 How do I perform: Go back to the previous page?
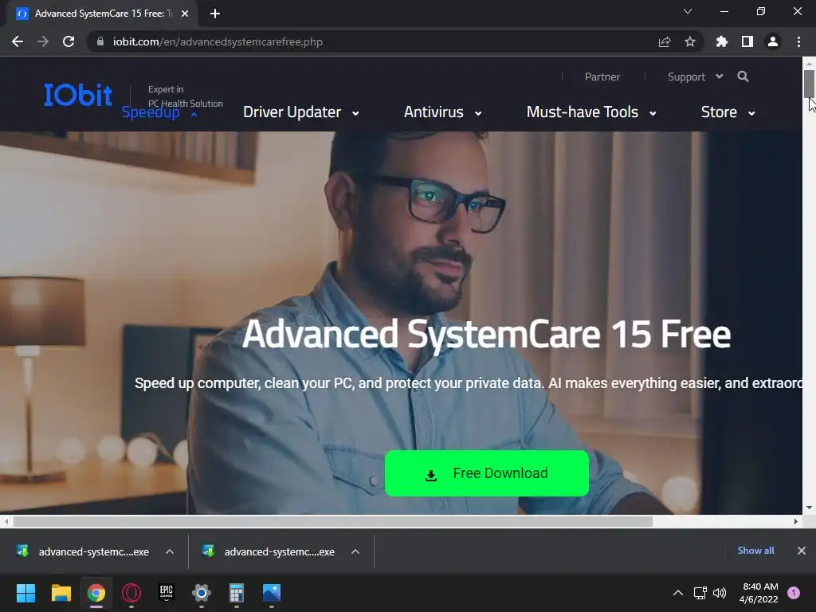click(18, 41)
